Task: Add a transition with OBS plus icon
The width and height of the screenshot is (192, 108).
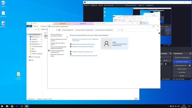Action: pyautogui.click(x=162, y=64)
